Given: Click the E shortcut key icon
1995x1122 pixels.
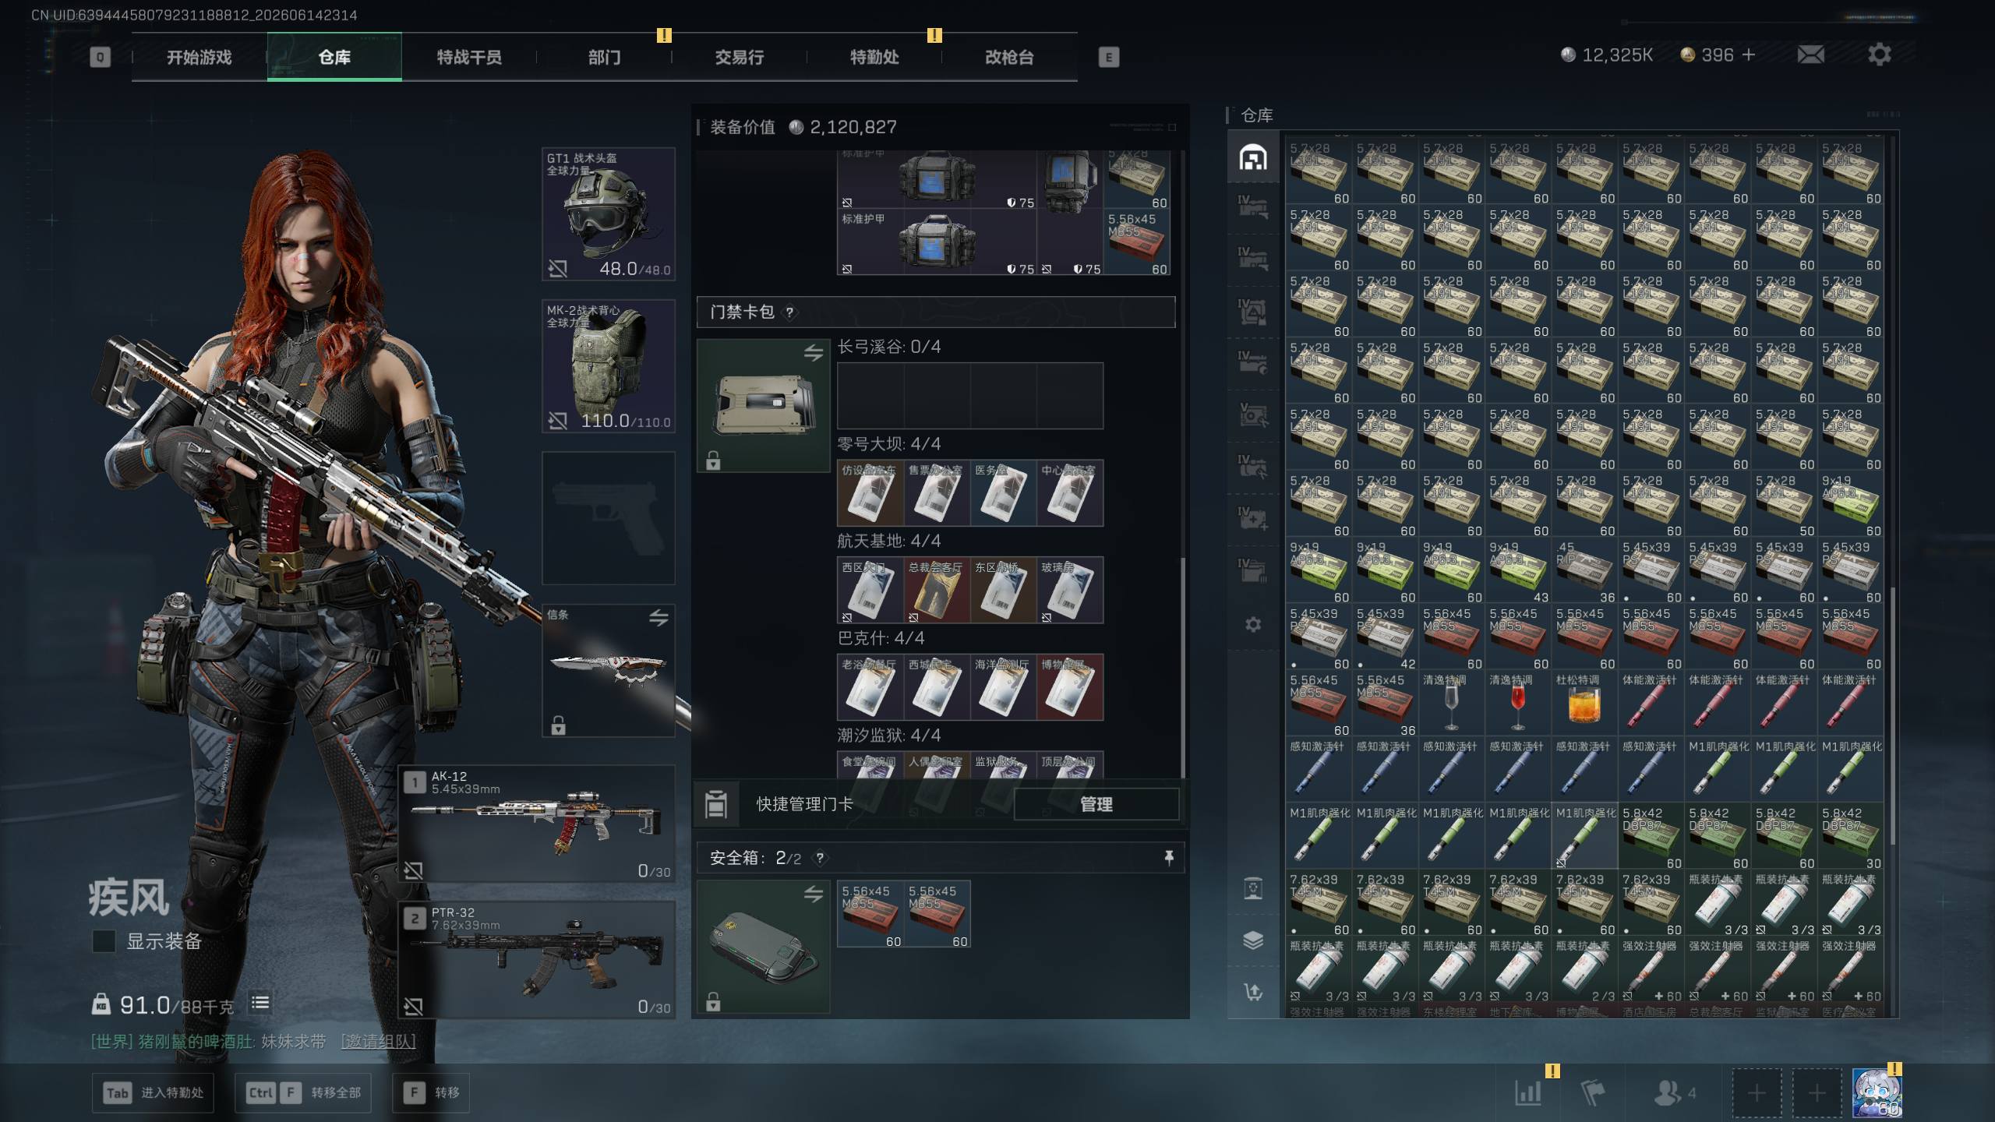Looking at the screenshot, I should [1108, 57].
